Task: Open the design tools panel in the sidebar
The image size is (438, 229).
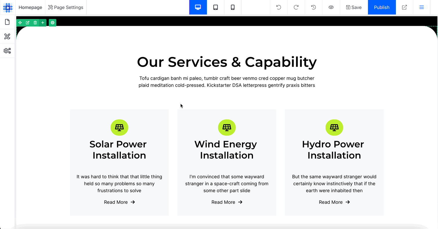Action: (x=7, y=36)
